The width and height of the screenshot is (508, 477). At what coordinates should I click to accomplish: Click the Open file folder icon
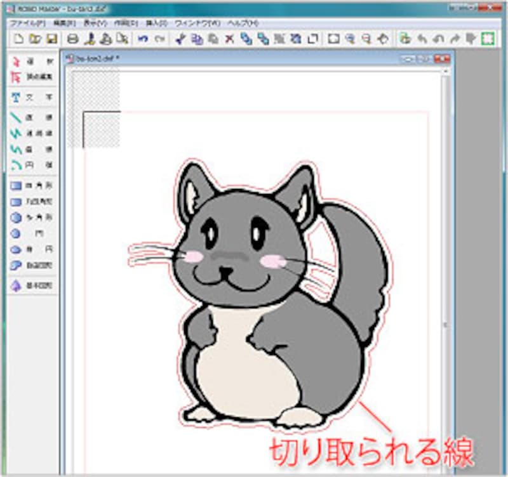click(35, 39)
